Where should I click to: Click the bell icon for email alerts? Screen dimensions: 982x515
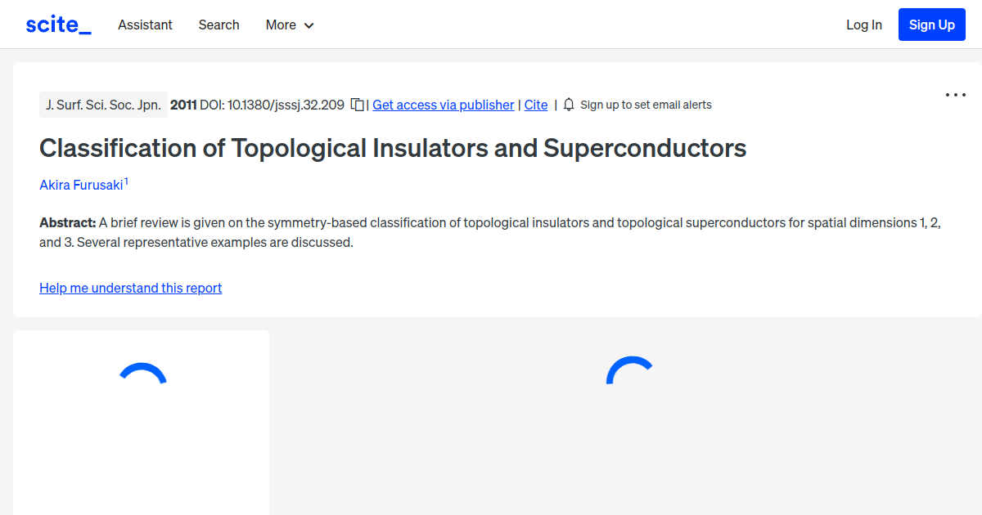[x=567, y=105]
